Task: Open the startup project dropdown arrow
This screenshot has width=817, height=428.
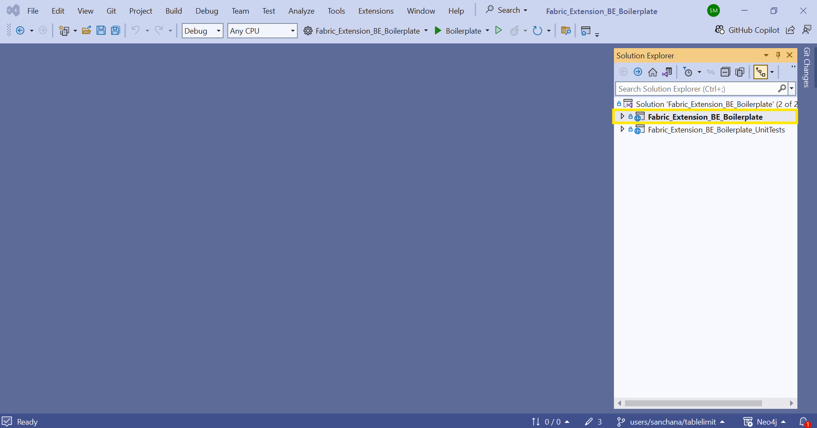Action: pyautogui.click(x=426, y=31)
